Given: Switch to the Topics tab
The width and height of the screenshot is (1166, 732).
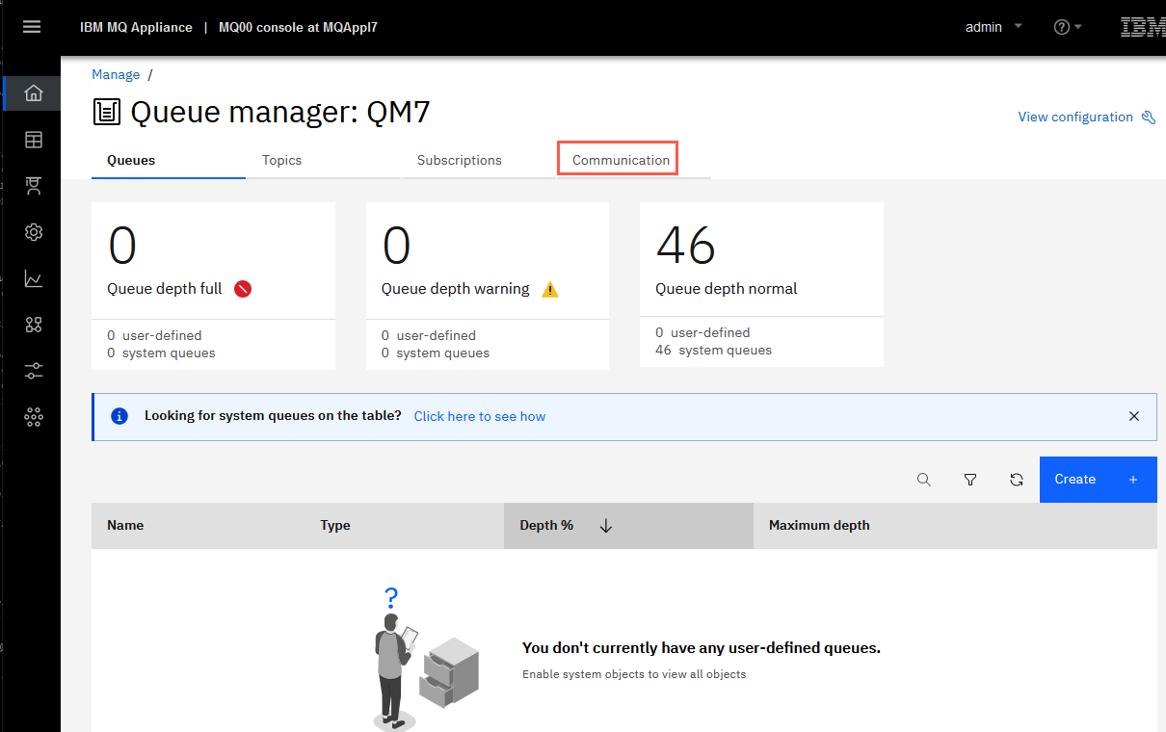Looking at the screenshot, I should 323,160.
